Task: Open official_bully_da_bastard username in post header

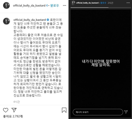Action: pyautogui.click(x=29, y=6)
